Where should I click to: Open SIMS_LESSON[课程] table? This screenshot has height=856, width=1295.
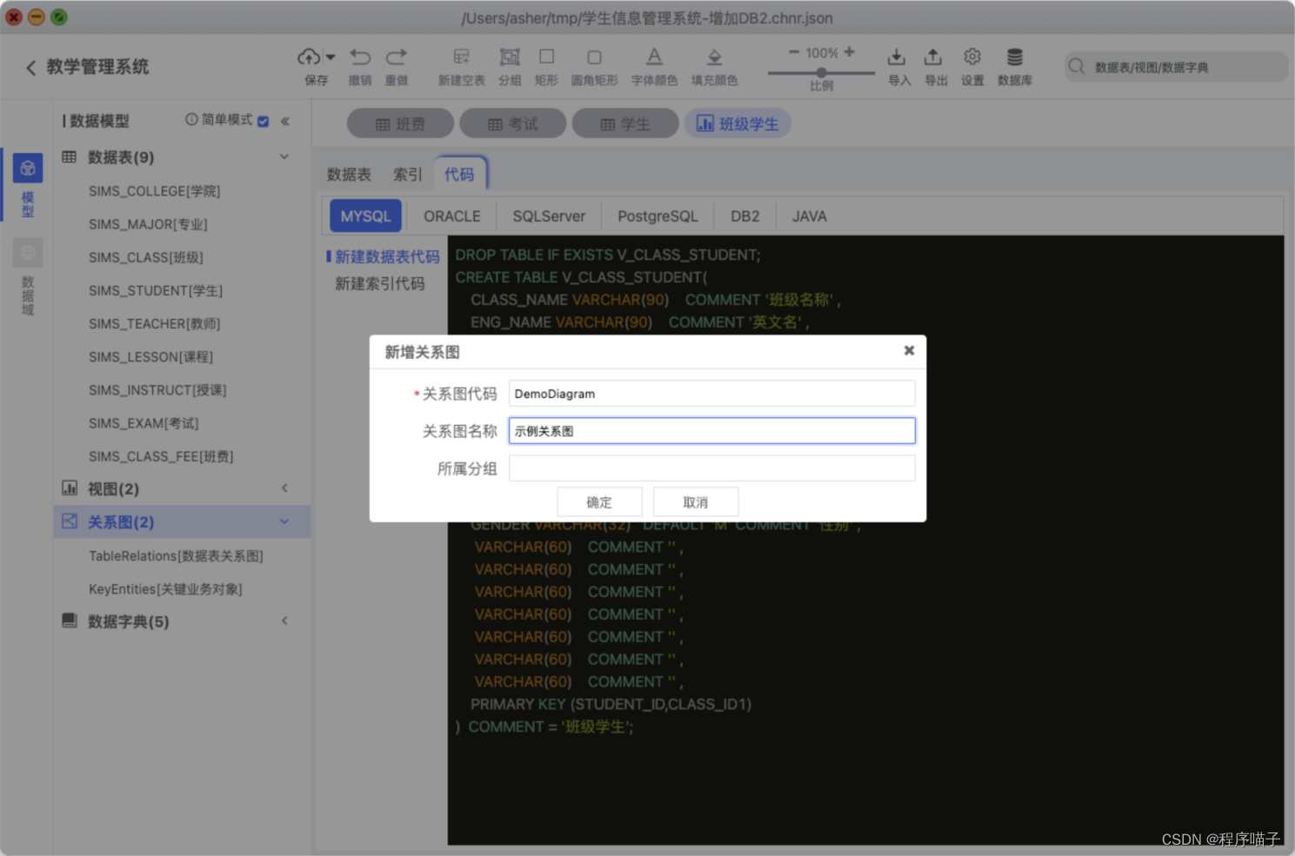151,356
